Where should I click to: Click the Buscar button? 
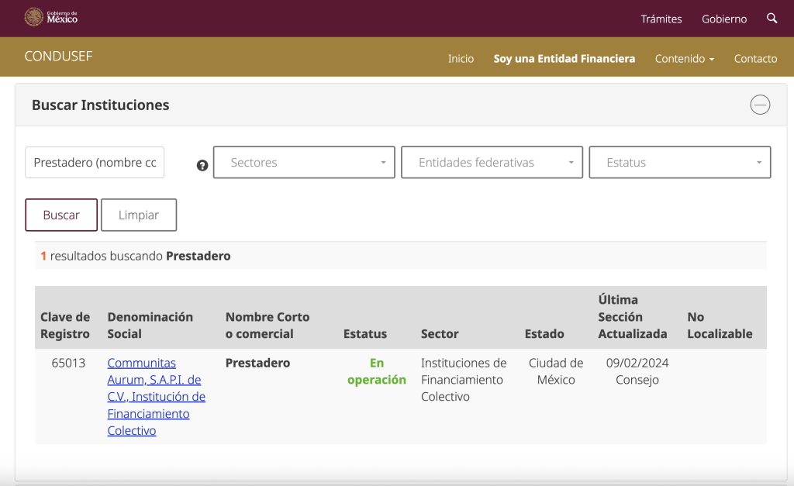tap(61, 215)
